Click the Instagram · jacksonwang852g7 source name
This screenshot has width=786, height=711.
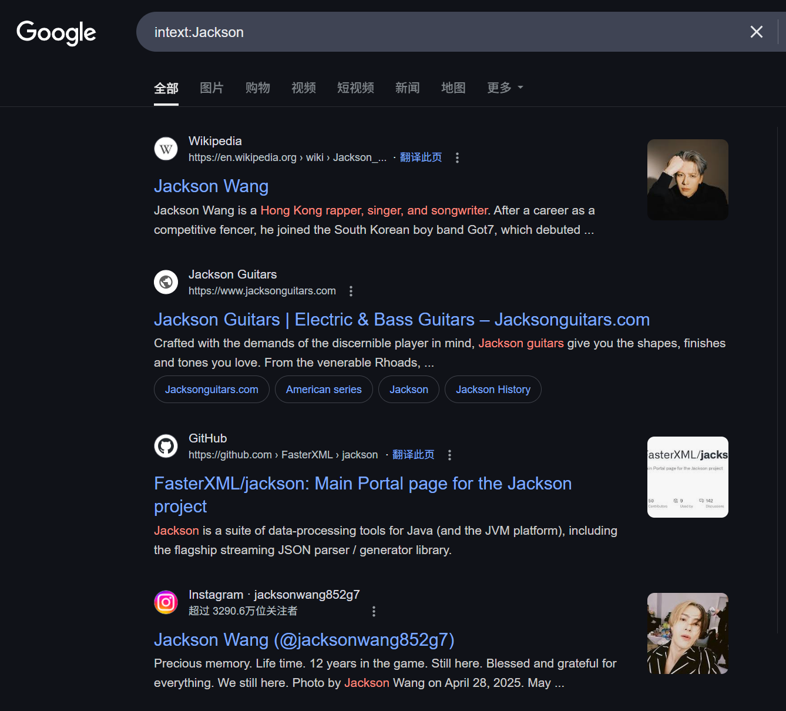click(x=274, y=595)
